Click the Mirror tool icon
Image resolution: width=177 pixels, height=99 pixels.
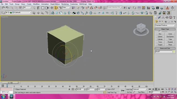125,8
